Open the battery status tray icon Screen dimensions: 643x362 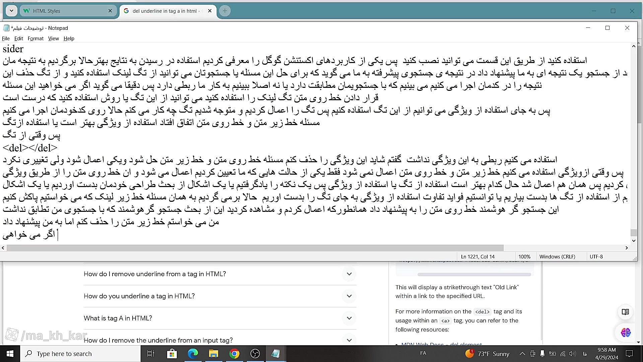coord(553,354)
